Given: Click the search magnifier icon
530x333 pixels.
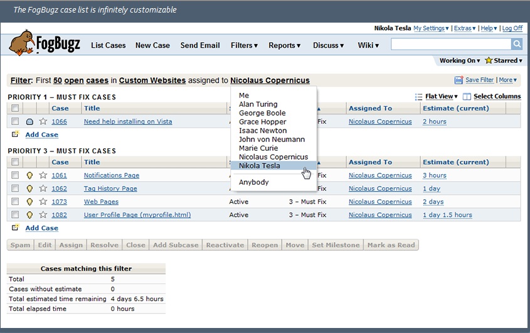Looking at the screenshot, I should (x=517, y=44).
